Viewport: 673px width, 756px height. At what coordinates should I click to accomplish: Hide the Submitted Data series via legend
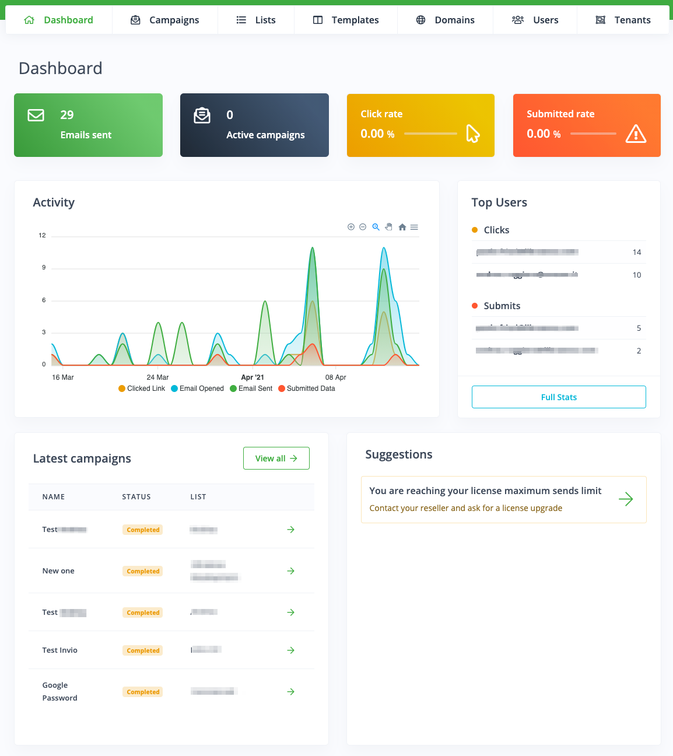[x=306, y=388]
